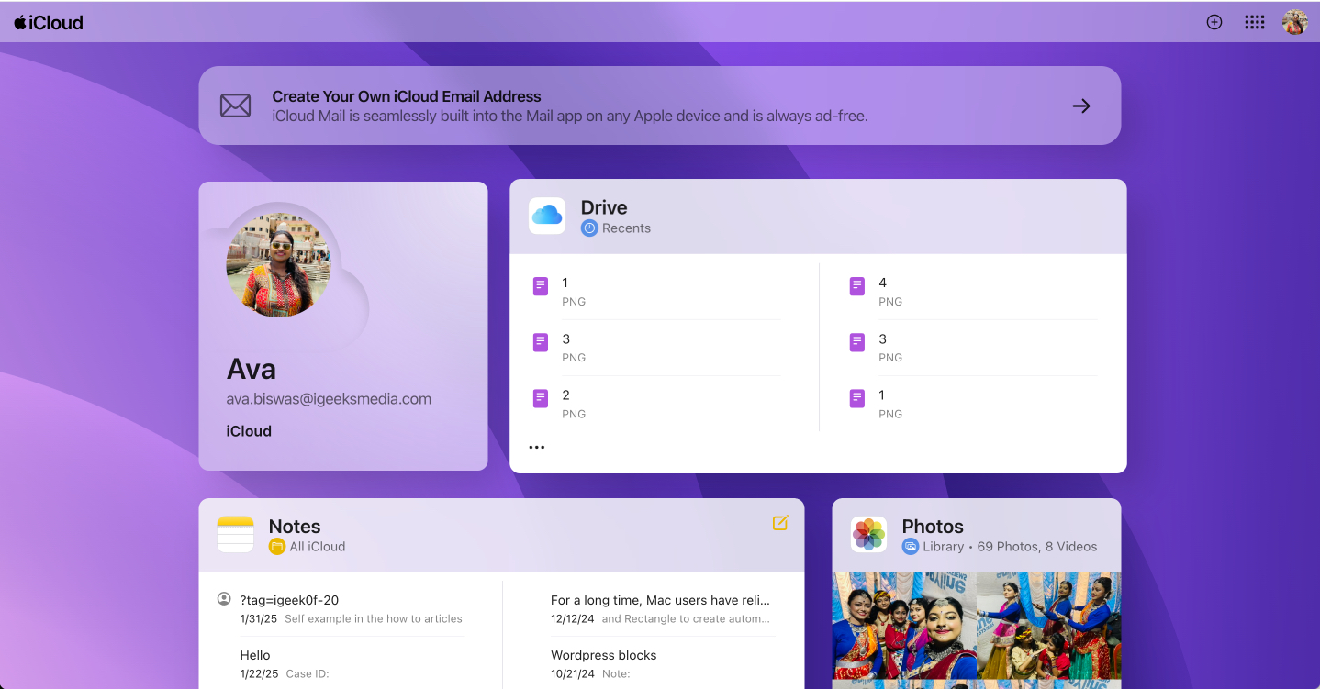Click the Drive cloud icon
The width and height of the screenshot is (1320, 689).
click(x=546, y=215)
